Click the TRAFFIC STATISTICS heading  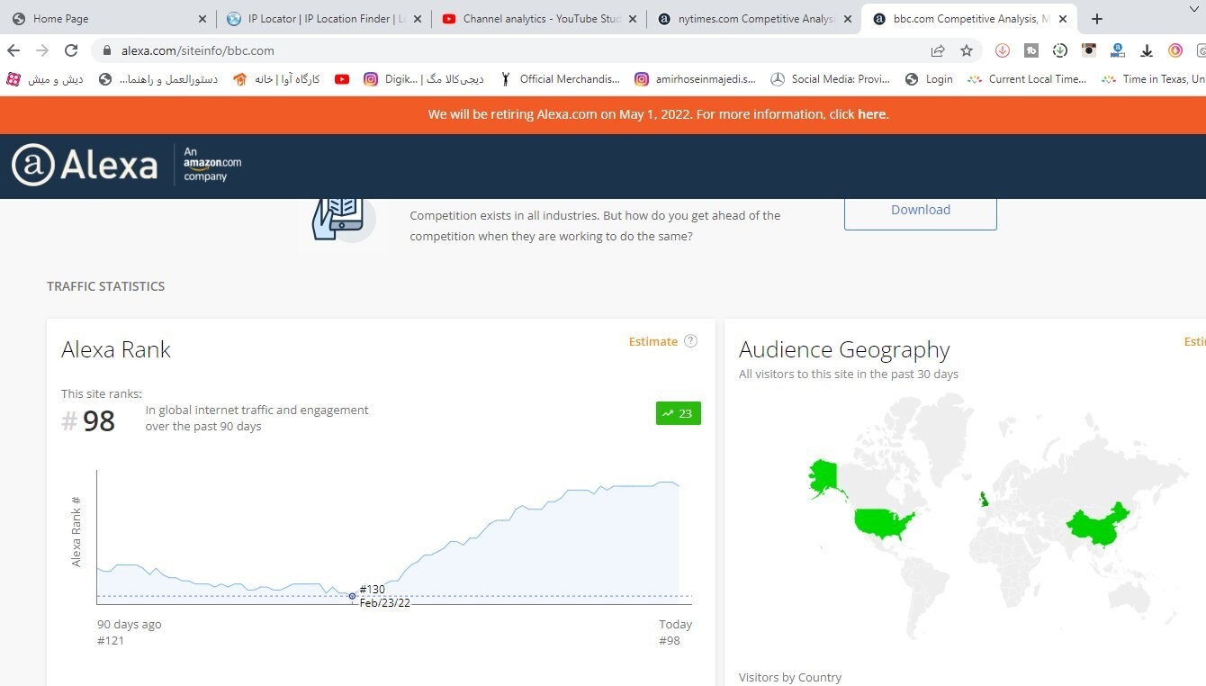(x=106, y=286)
